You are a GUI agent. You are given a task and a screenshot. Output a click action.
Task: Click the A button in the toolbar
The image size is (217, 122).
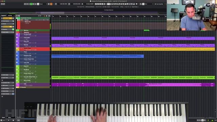[x=36, y=4]
